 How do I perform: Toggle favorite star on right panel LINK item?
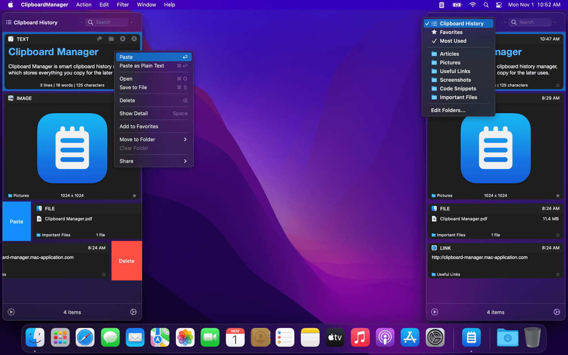557,274
